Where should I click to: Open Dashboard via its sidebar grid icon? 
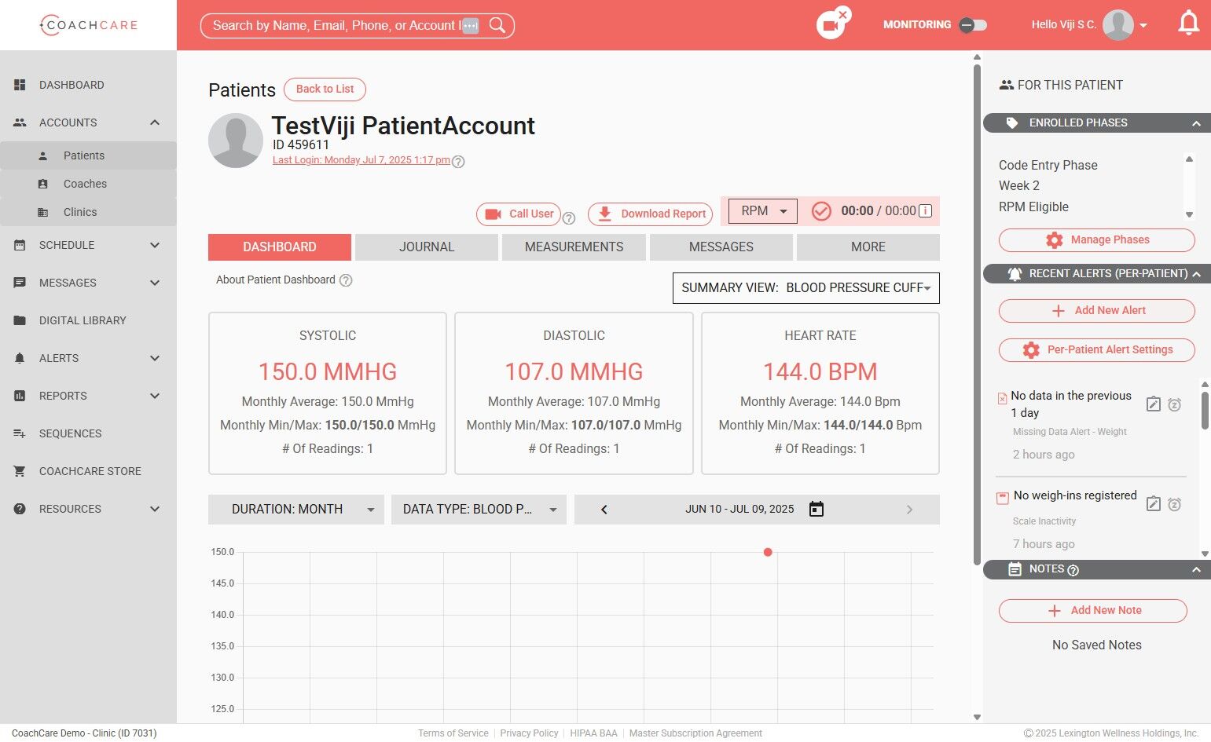(x=20, y=85)
